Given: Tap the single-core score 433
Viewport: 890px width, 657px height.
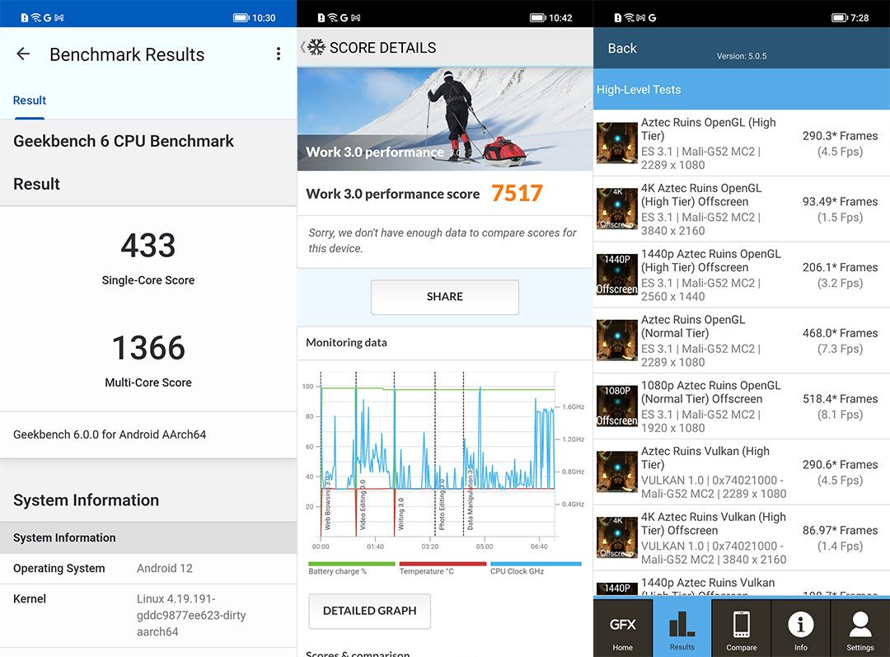Looking at the screenshot, I should 148,246.
